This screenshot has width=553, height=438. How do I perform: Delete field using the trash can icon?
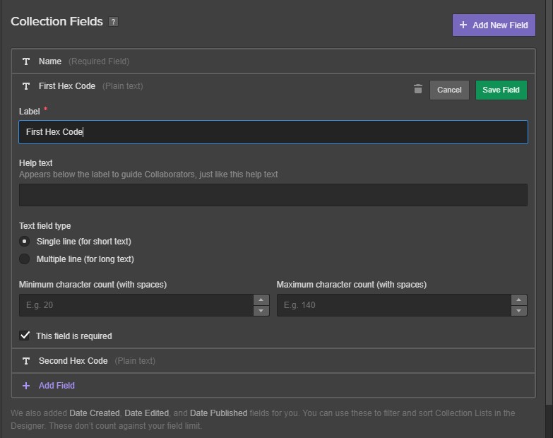(x=418, y=89)
